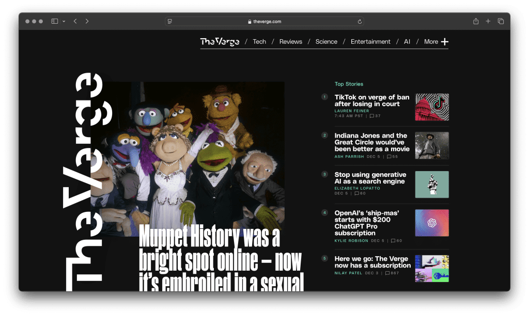Go forward with the forward arrow

87,21
